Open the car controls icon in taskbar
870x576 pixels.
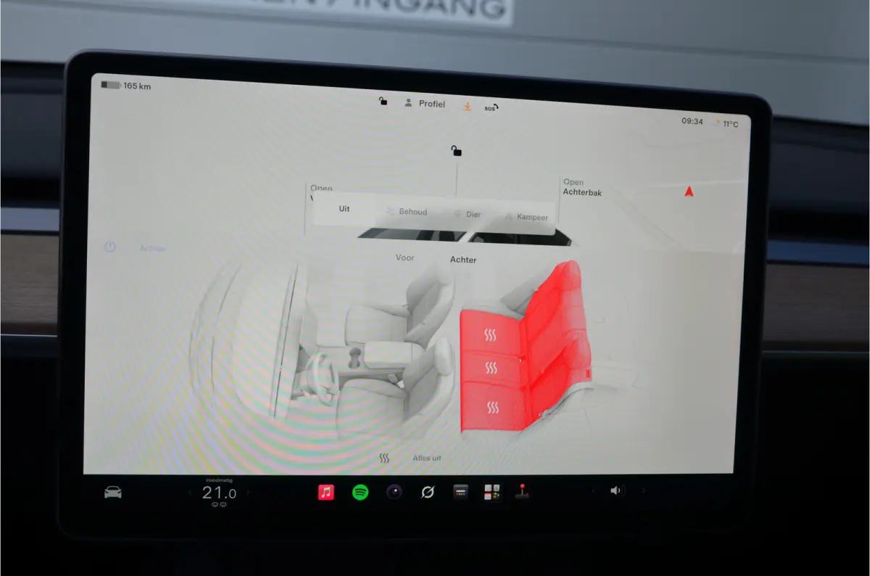pyautogui.click(x=113, y=493)
